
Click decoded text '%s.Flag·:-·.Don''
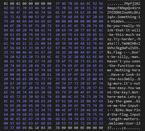pos(124,52)
